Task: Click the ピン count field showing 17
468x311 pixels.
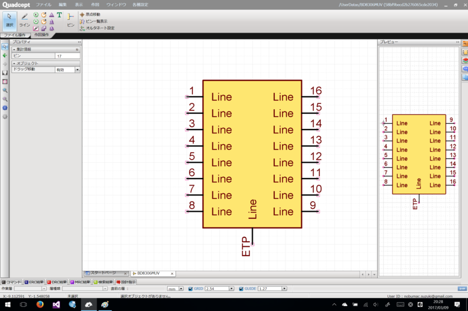Action: click(x=67, y=56)
